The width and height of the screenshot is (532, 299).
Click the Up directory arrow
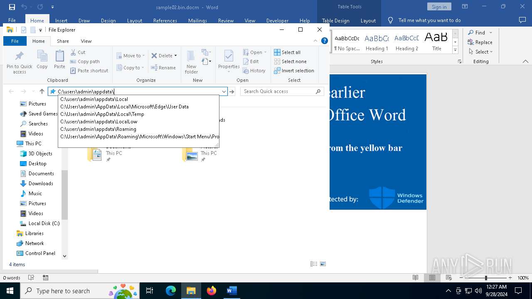[x=42, y=91]
